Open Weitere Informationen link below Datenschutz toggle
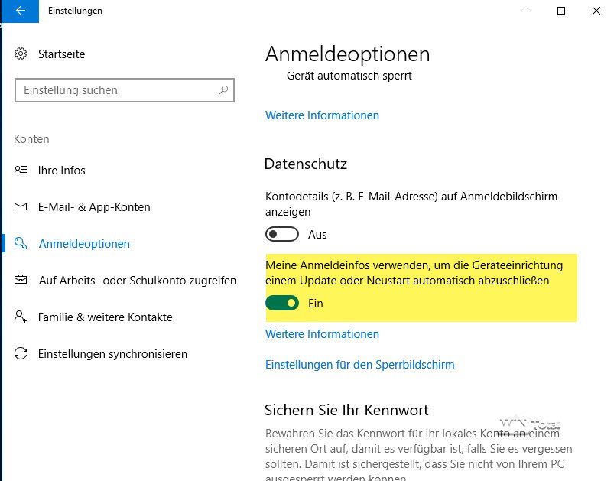Viewport: 614px width, 481px height. 322,334
